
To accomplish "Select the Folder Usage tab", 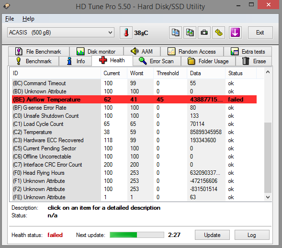I will coord(208,61).
